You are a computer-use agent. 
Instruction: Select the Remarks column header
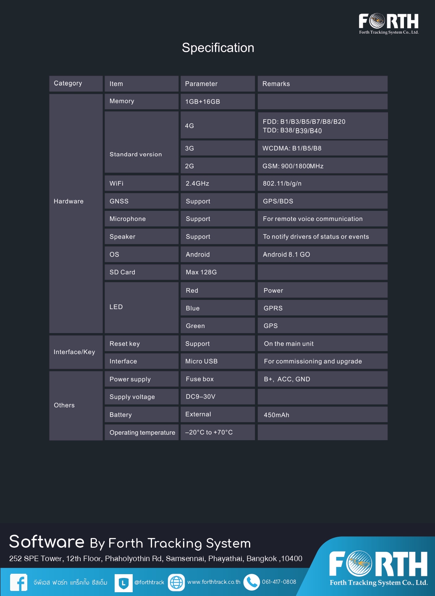pyautogui.click(x=322, y=84)
